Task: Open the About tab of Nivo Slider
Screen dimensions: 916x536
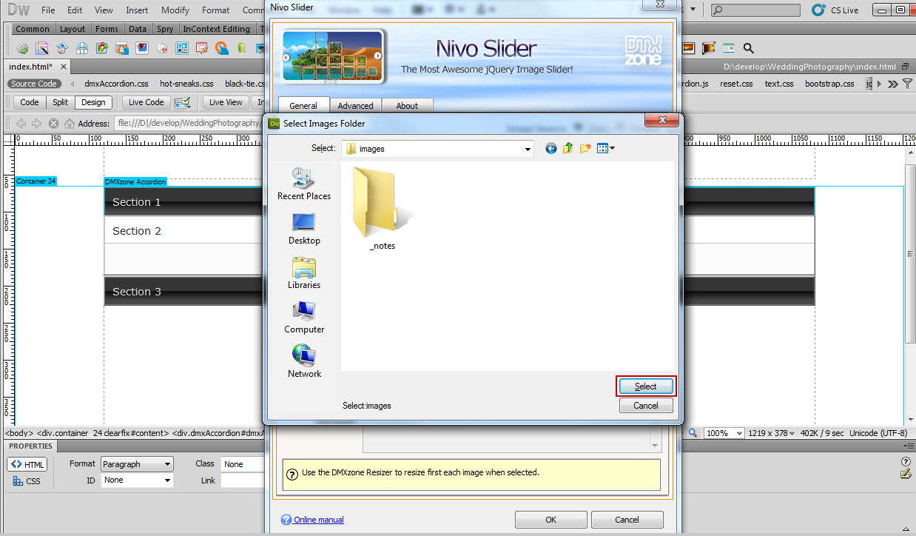Action: 407,106
